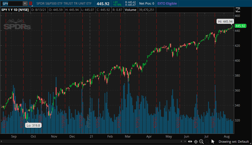This screenshot has height=145, width=252.
Task: Click the small right step arrow in bottom toolbar
Action: pyautogui.click(x=185, y=142)
